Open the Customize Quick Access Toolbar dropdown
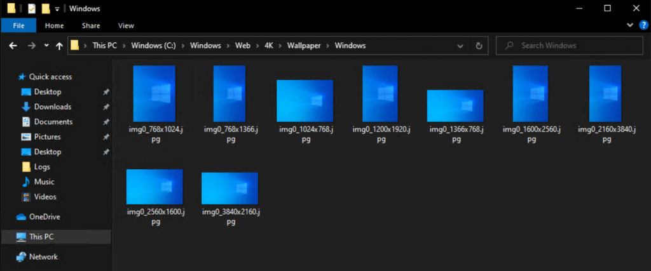Image resolution: width=651 pixels, height=271 pixels. (x=57, y=9)
